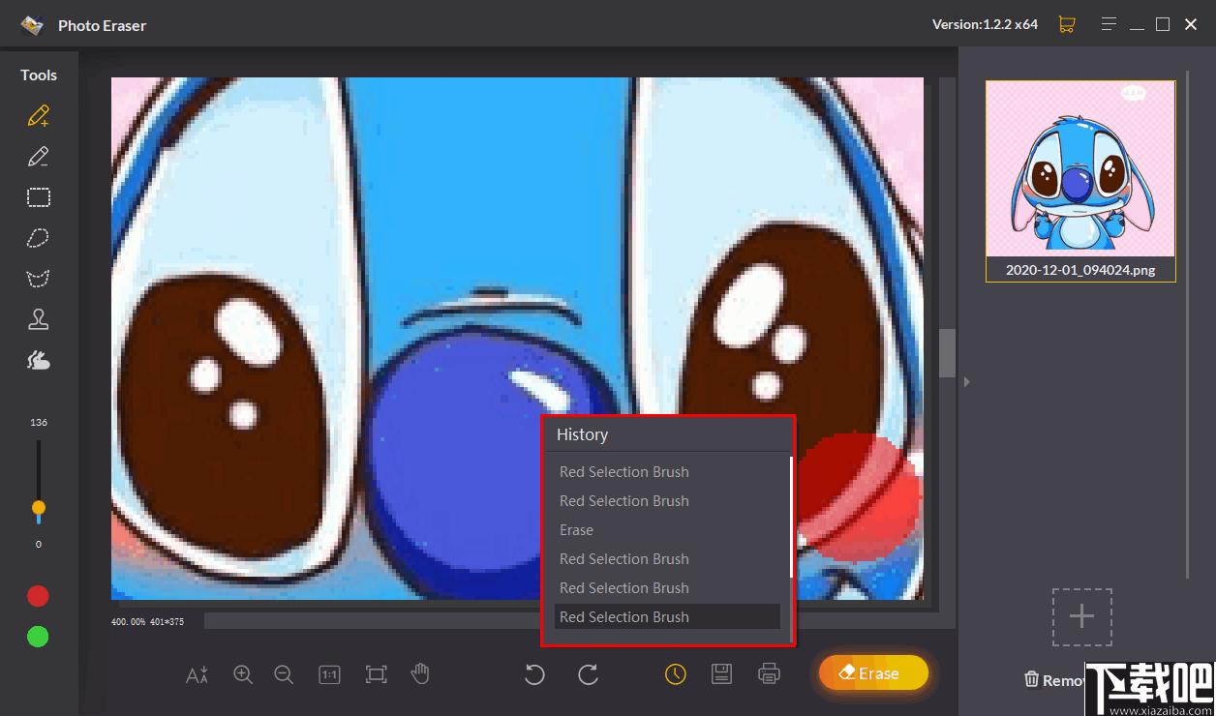Viewport: 1216px width, 716px height.
Task: Collapse the right panel with arrow
Action: pos(965,382)
